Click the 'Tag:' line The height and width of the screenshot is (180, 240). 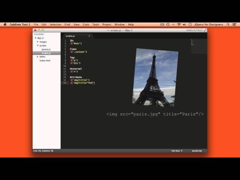72,57
